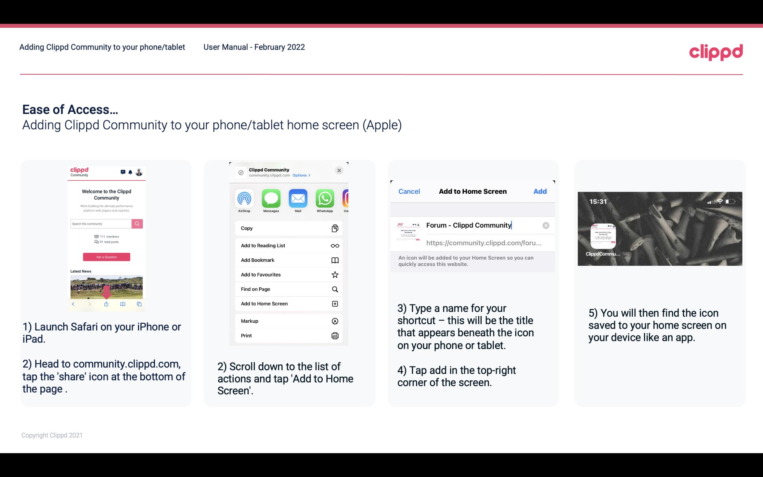Tap the Add button top-right corner

540,191
